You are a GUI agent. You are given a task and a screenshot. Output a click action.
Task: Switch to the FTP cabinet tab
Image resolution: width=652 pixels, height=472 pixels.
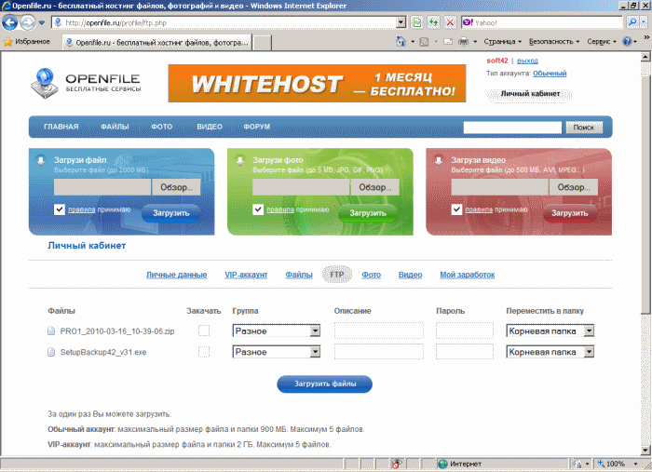[337, 275]
